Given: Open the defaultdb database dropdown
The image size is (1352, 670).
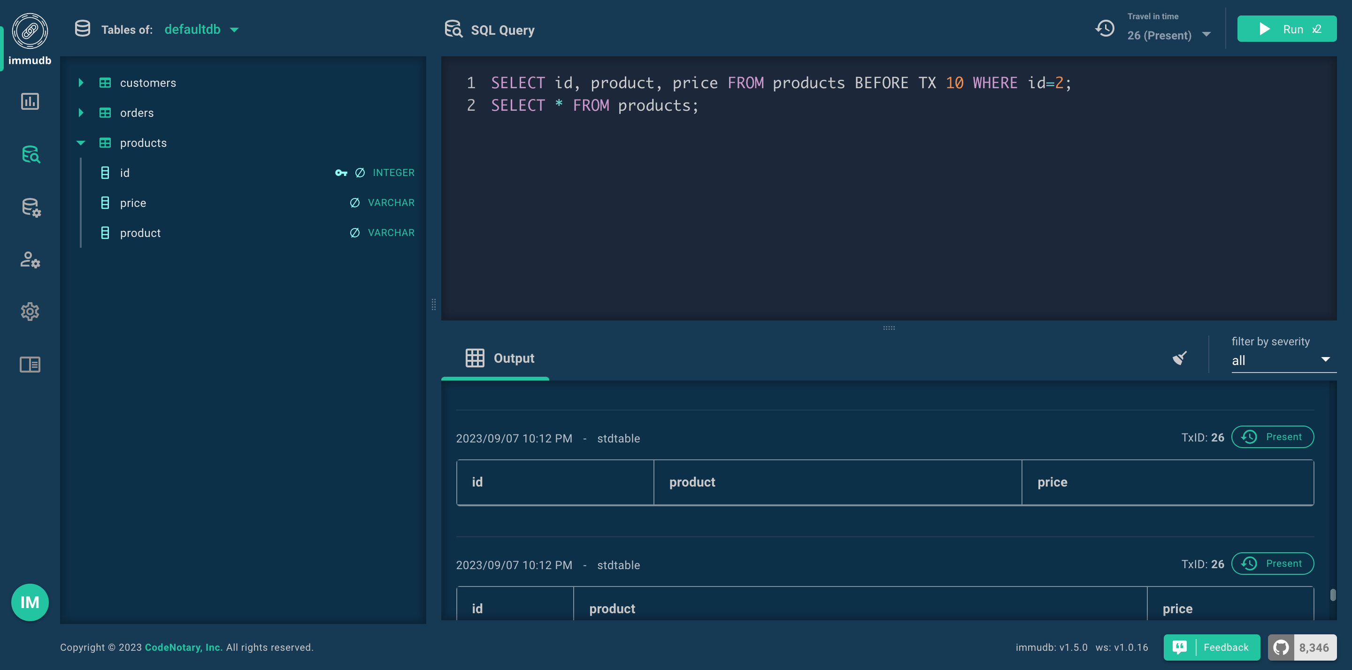Looking at the screenshot, I should 201,30.
